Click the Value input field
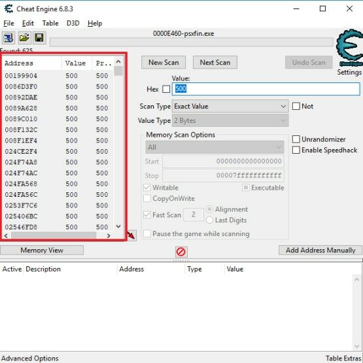 (266, 89)
